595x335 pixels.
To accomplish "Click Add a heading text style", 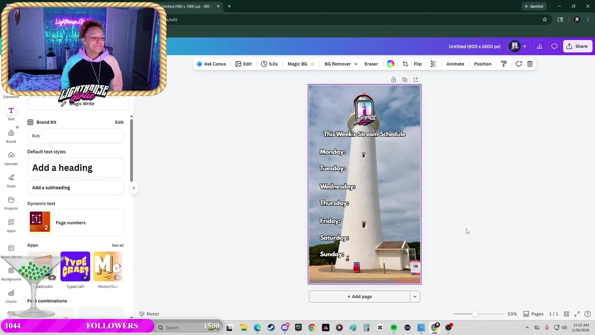I will 75,167.
